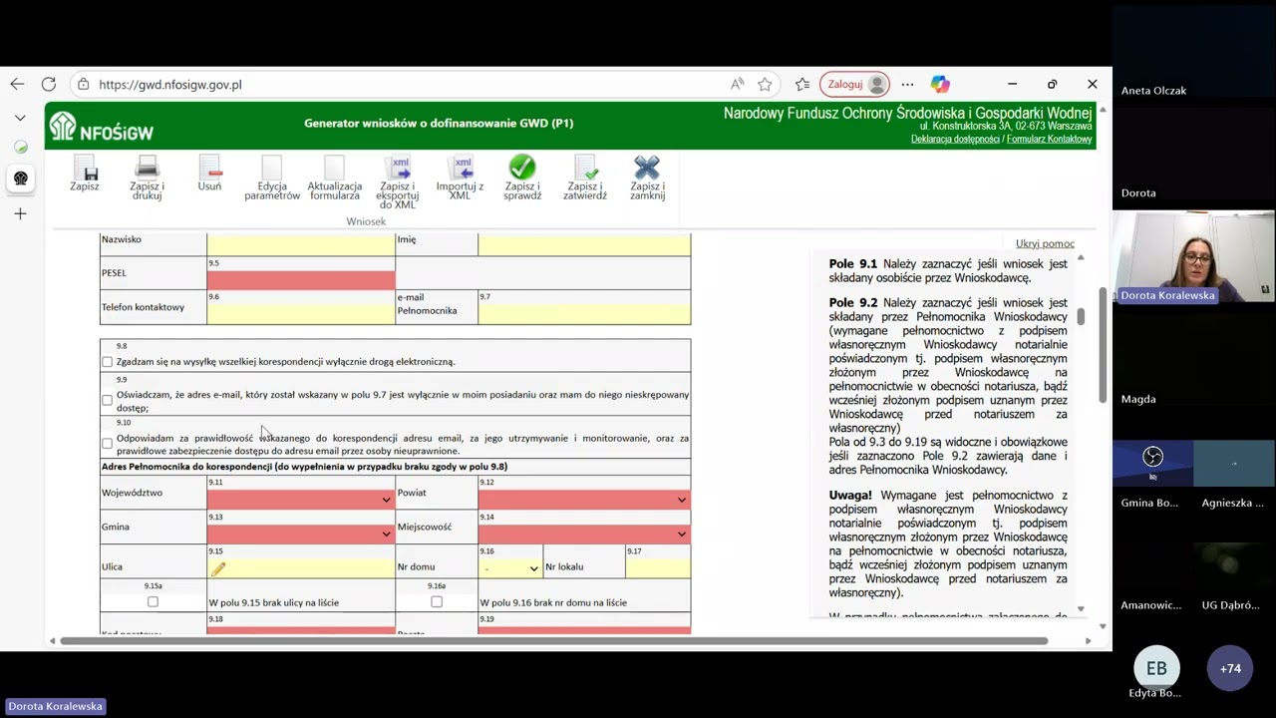Click the page vertical scrollbar thumb
The width and height of the screenshot is (1276, 718).
pos(1103,345)
